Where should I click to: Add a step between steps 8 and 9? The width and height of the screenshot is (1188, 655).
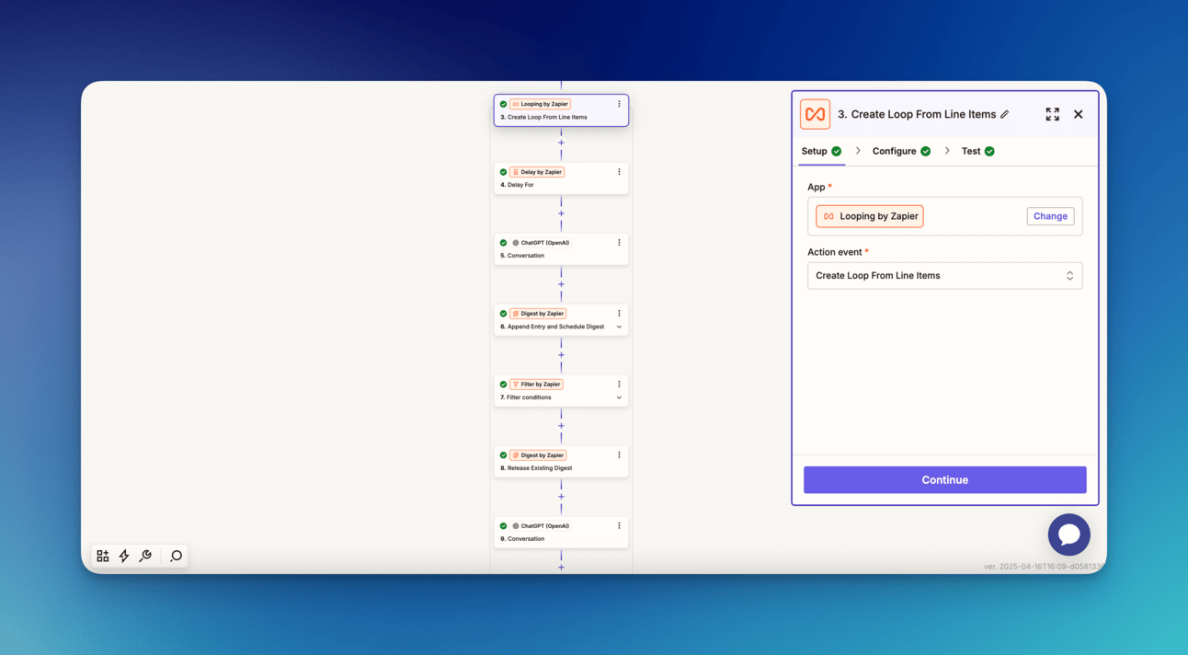pos(561,497)
